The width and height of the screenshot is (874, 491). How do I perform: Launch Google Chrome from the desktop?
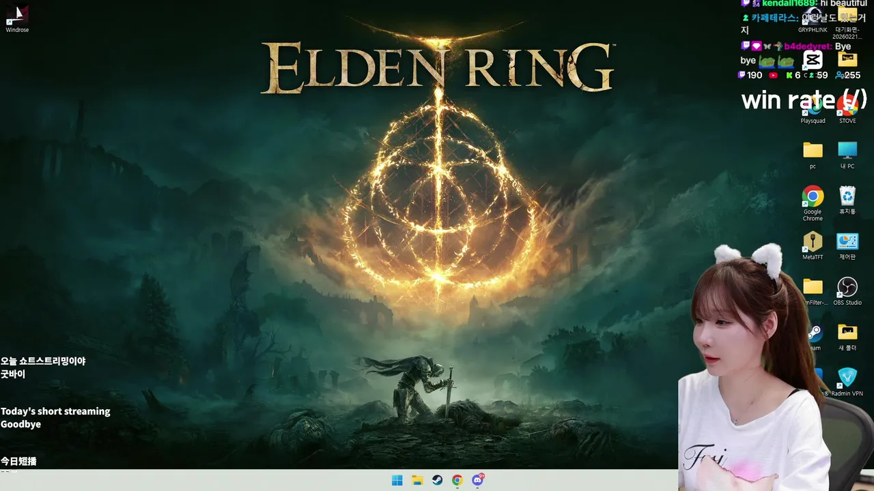(813, 203)
